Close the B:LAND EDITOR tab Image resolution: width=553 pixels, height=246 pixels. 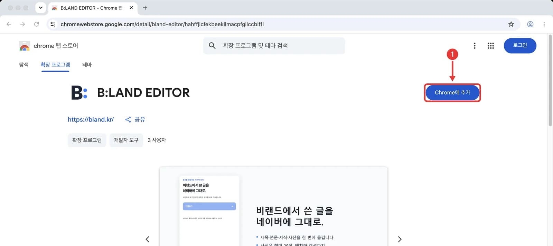click(x=131, y=8)
